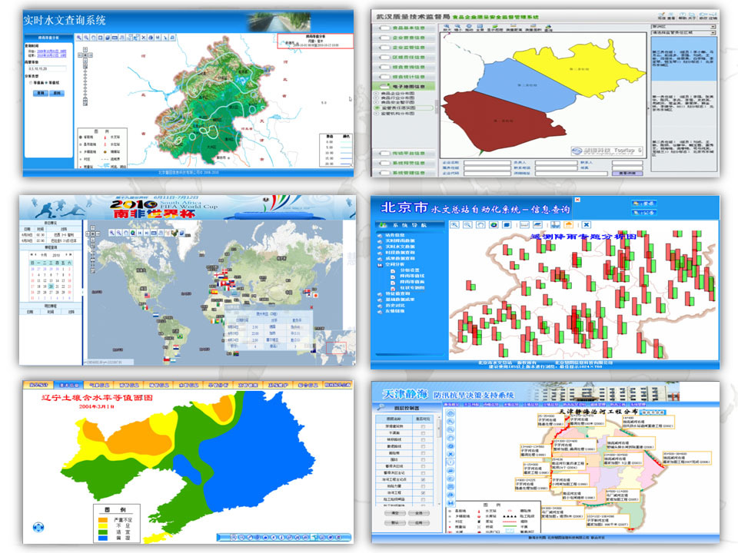Click the 查询 button in 实时水文查询系统 panel

click(41, 93)
